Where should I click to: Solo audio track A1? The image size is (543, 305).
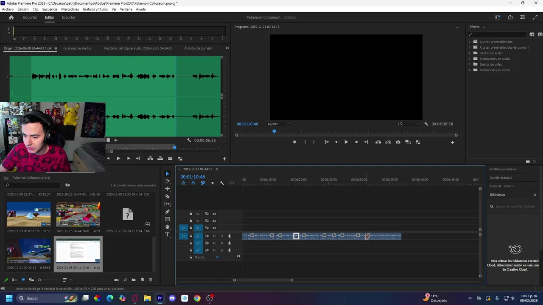(x=221, y=236)
